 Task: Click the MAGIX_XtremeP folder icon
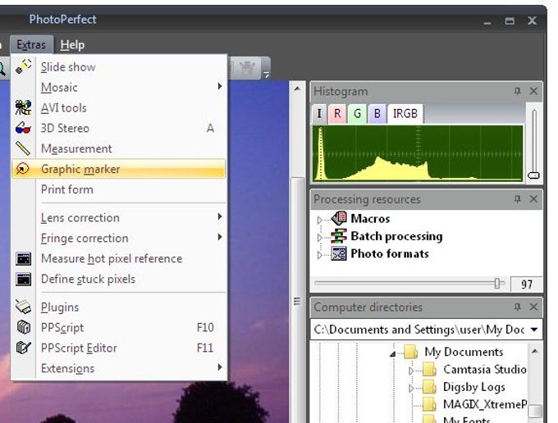(429, 404)
